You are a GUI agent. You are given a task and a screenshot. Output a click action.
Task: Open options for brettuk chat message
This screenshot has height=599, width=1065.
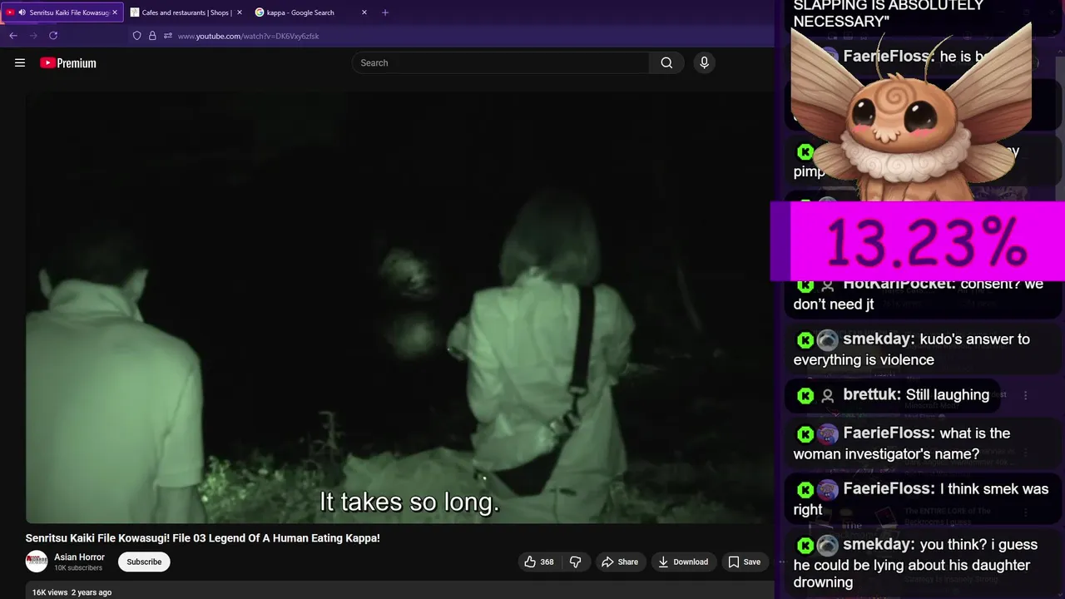click(1026, 395)
